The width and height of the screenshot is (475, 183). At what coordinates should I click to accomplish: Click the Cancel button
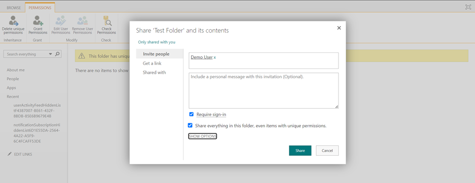tap(327, 150)
